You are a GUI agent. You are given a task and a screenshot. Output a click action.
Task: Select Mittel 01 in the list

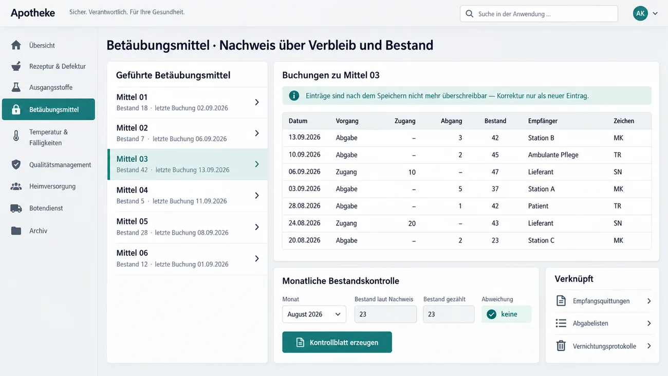pyautogui.click(x=188, y=102)
